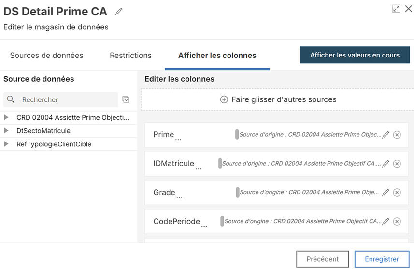Click the Editer les colonnes heading
414x269 pixels.
[179, 79]
